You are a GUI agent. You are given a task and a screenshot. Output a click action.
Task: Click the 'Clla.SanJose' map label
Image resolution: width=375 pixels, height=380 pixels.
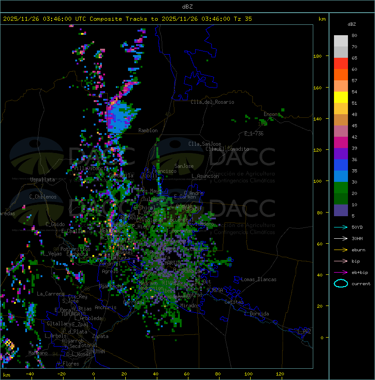click(x=205, y=144)
